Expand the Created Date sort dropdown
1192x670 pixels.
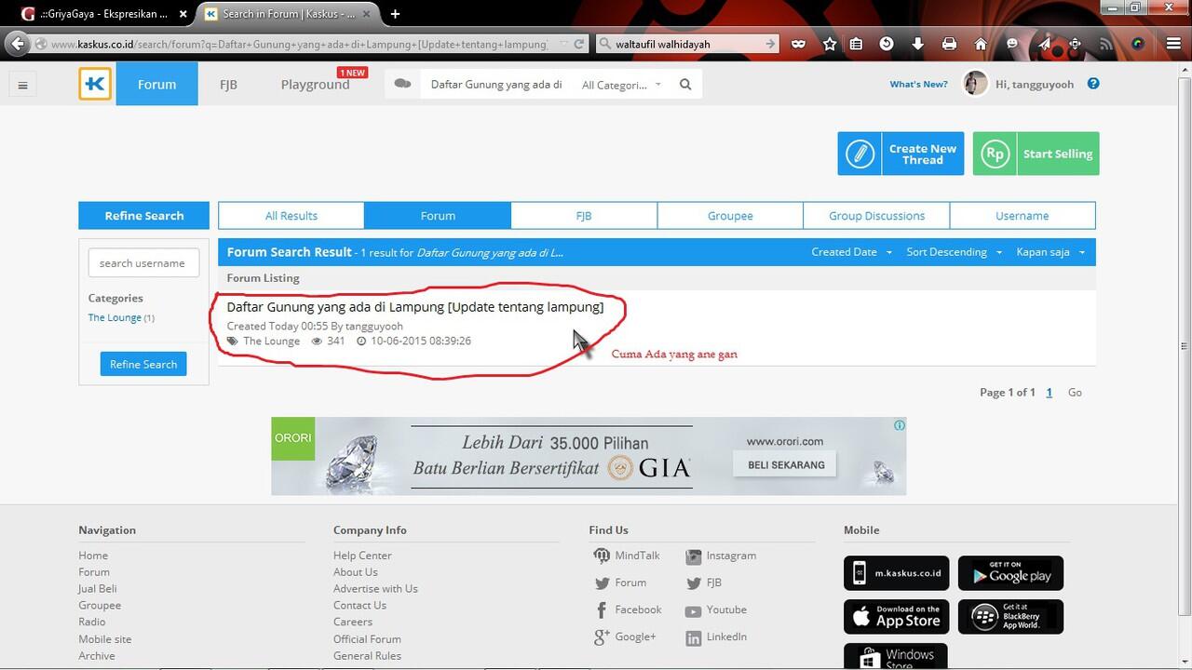pyautogui.click(x=851, y=252)
